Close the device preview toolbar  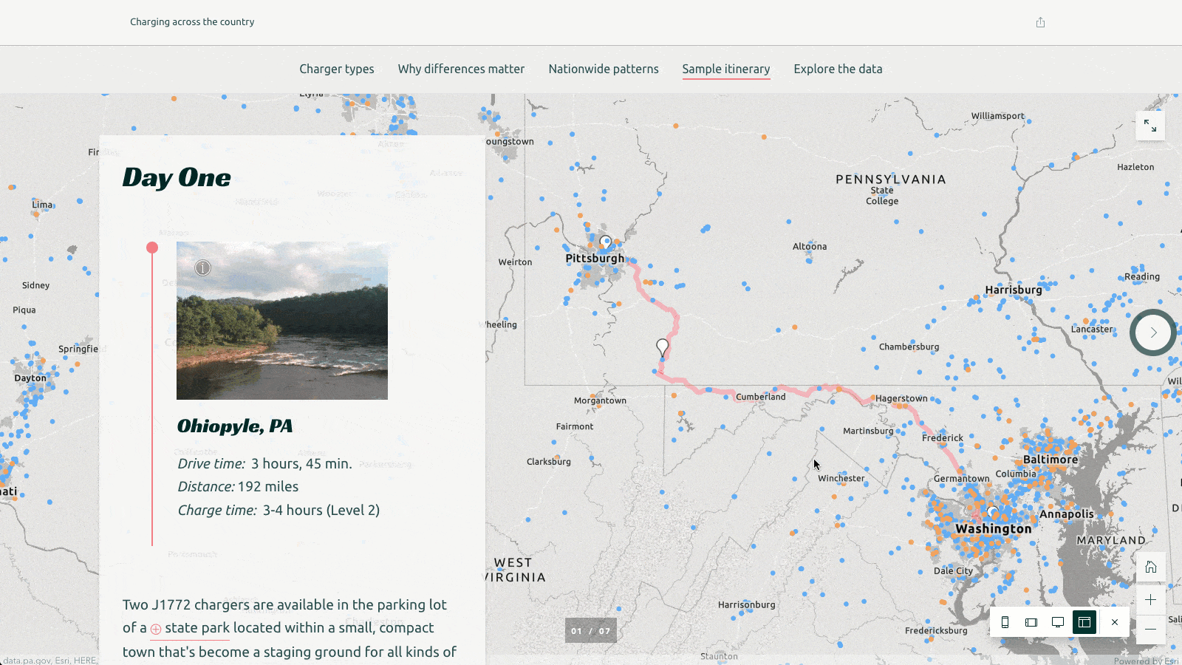1115,622
